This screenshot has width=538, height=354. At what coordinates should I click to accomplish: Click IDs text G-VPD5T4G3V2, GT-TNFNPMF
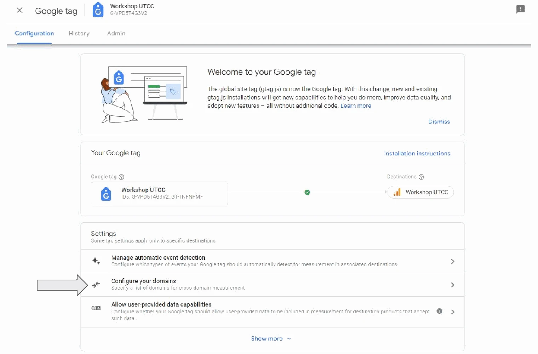162,197
